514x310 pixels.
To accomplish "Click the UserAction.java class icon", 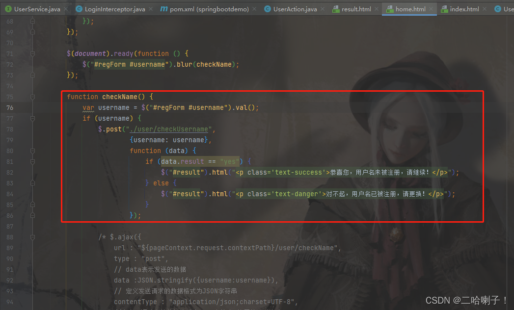I will pyautogui.click(x=268, y=9).
